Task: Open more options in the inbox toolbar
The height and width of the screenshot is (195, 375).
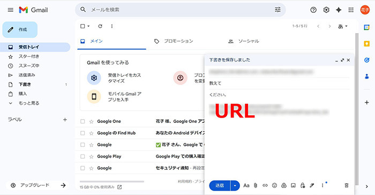Action: [111, 26]
